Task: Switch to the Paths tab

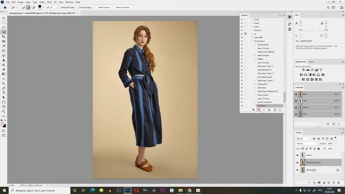Action: click(x=311, y=62)
